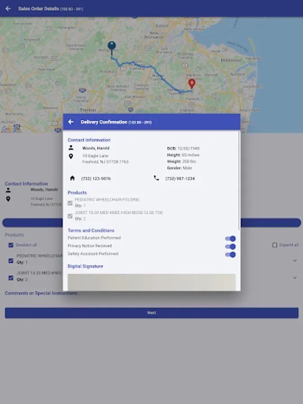Click Trenton label on the map
This screenshot has height=404, width=303.
click(88, 110)
